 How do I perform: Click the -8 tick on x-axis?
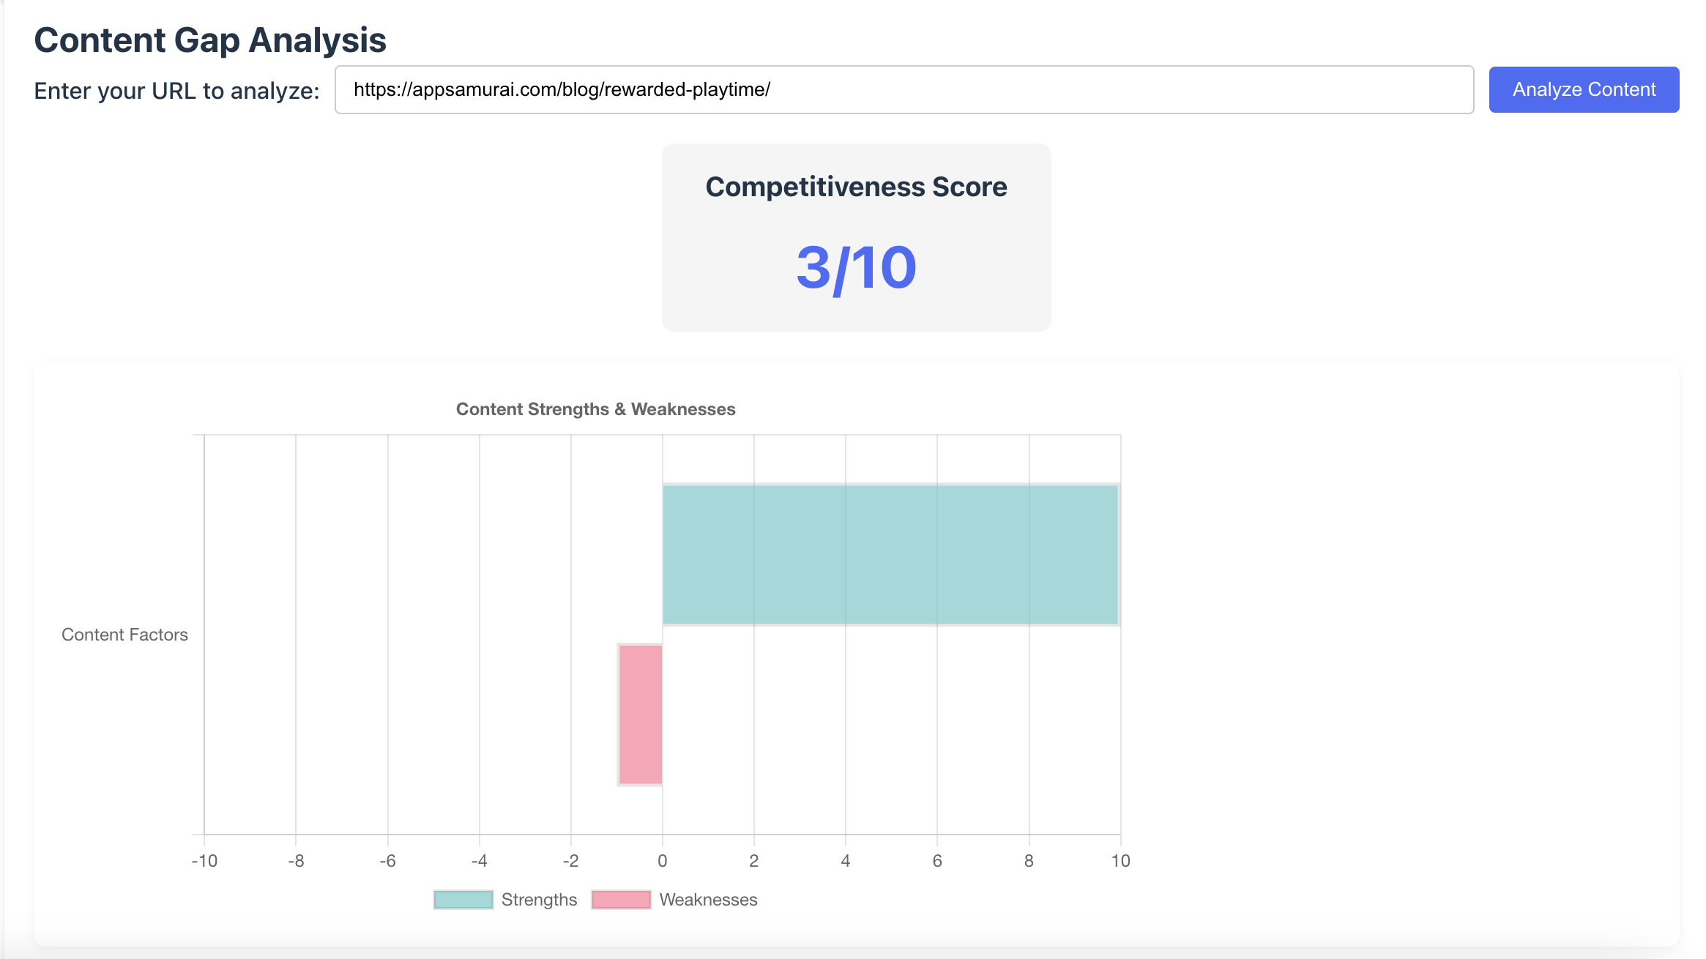[296, 861]
